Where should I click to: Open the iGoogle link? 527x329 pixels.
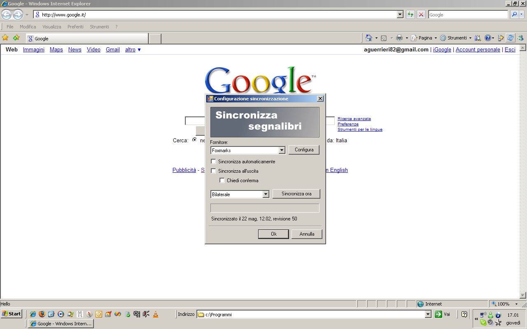[x=442, y=49]
